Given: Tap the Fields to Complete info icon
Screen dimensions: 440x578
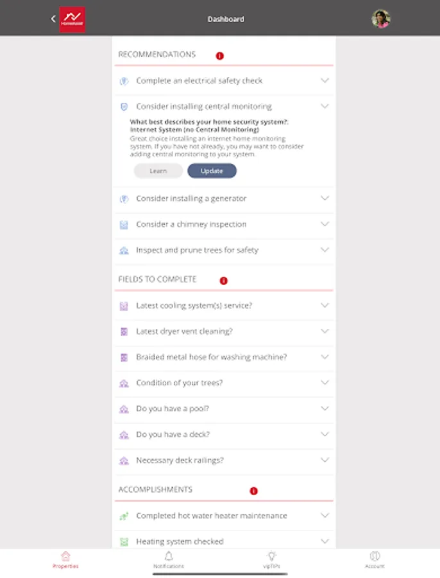Looking at the screenshot, I should (x=224, y=281).
